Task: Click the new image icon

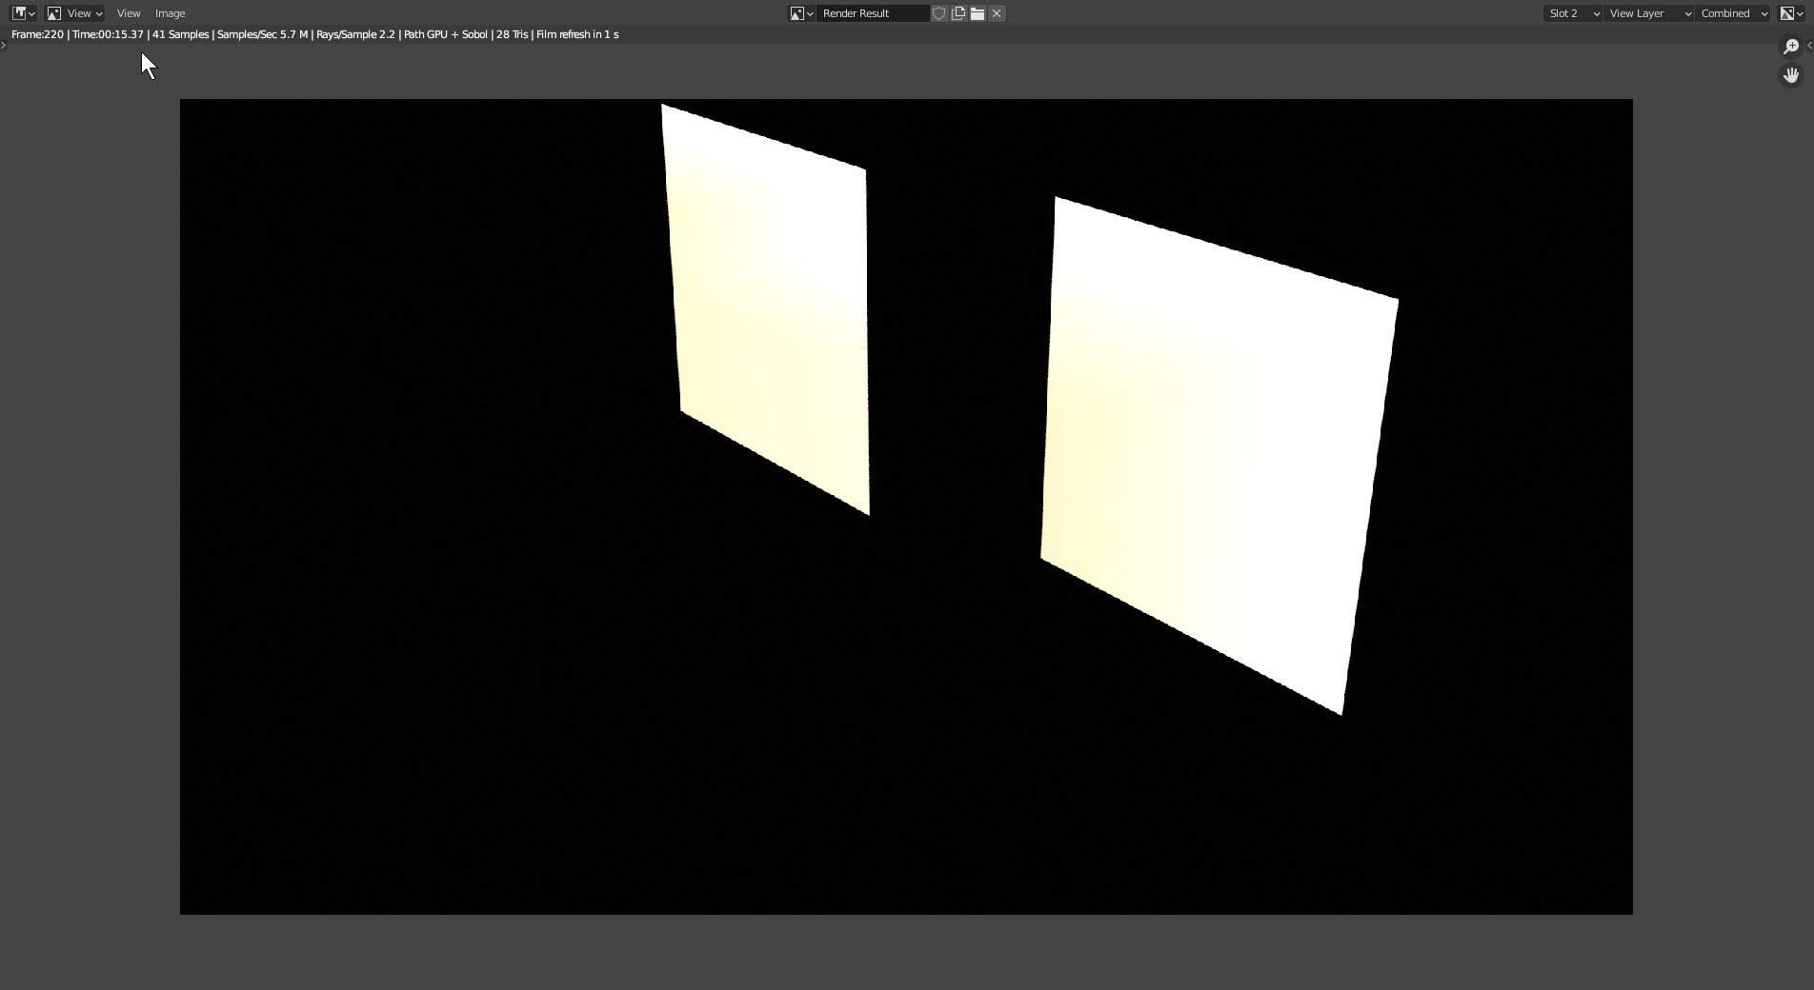Action: click(958, 13)
